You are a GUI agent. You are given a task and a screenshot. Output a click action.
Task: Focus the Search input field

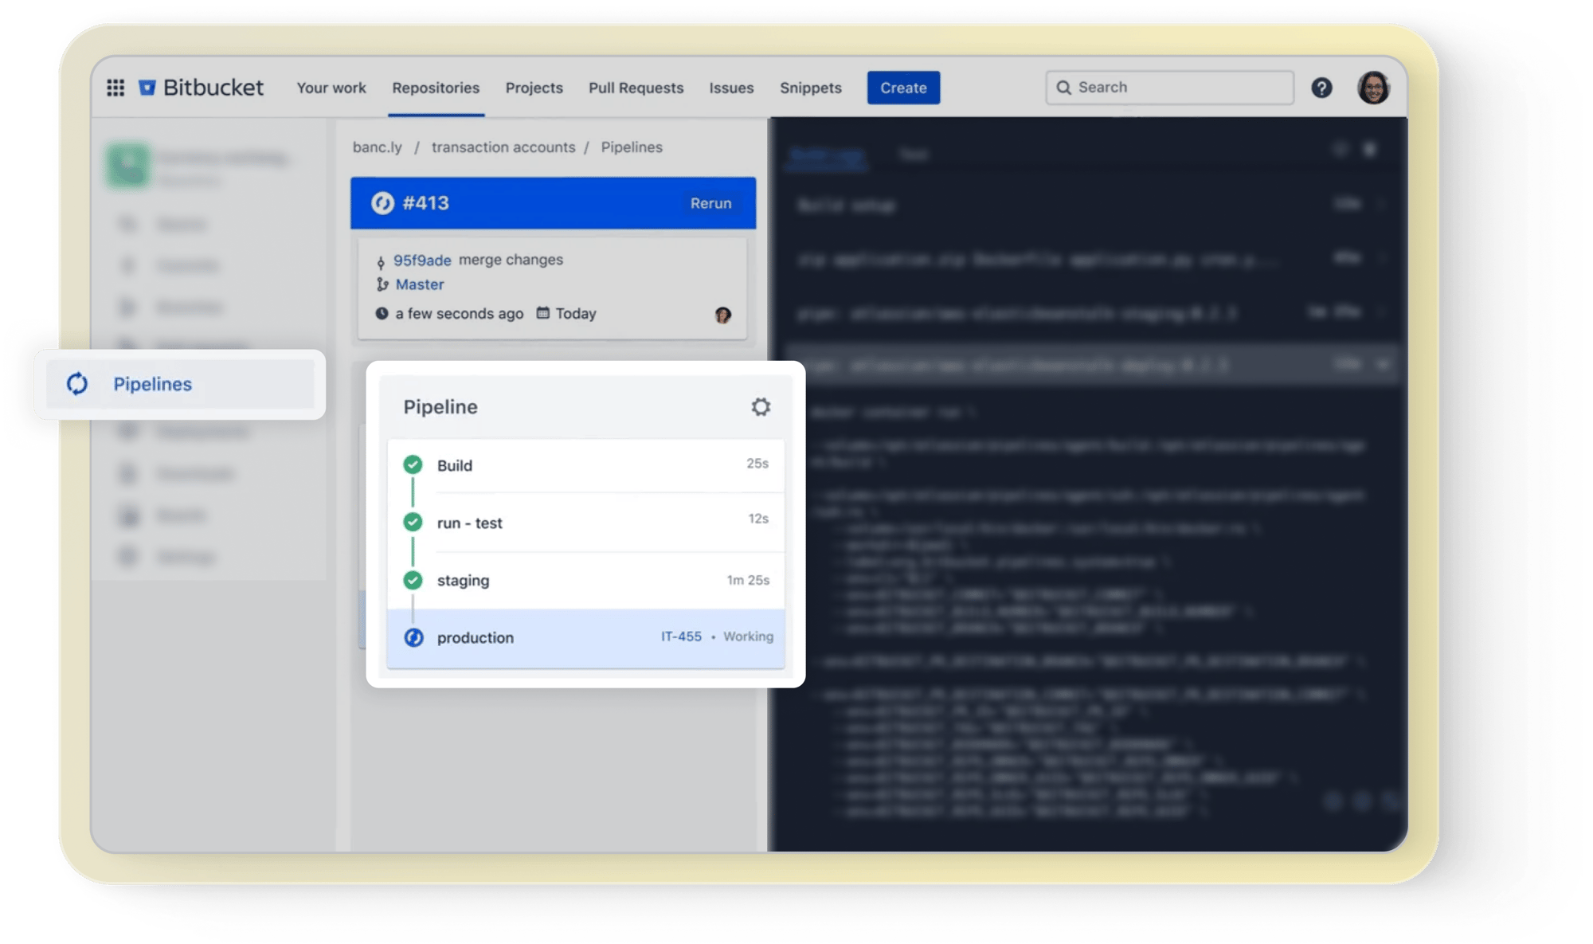[1169, 88]
